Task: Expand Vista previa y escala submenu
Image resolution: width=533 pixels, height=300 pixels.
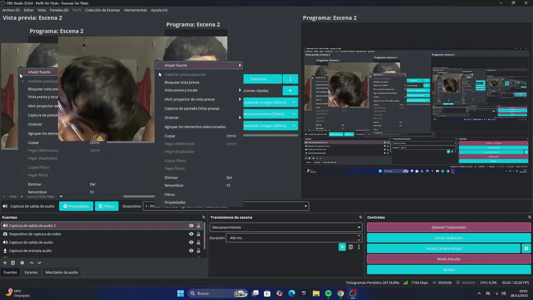Action: tap(199, 90)
